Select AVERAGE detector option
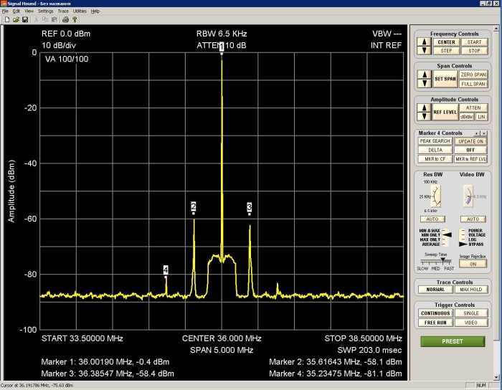502x390 pixels. 431,244
